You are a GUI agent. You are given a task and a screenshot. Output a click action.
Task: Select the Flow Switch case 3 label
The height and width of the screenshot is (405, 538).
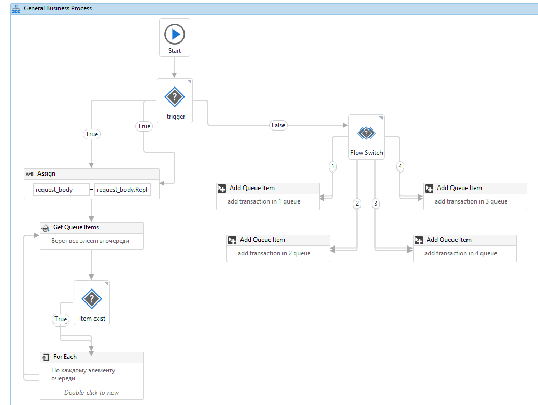376,204
